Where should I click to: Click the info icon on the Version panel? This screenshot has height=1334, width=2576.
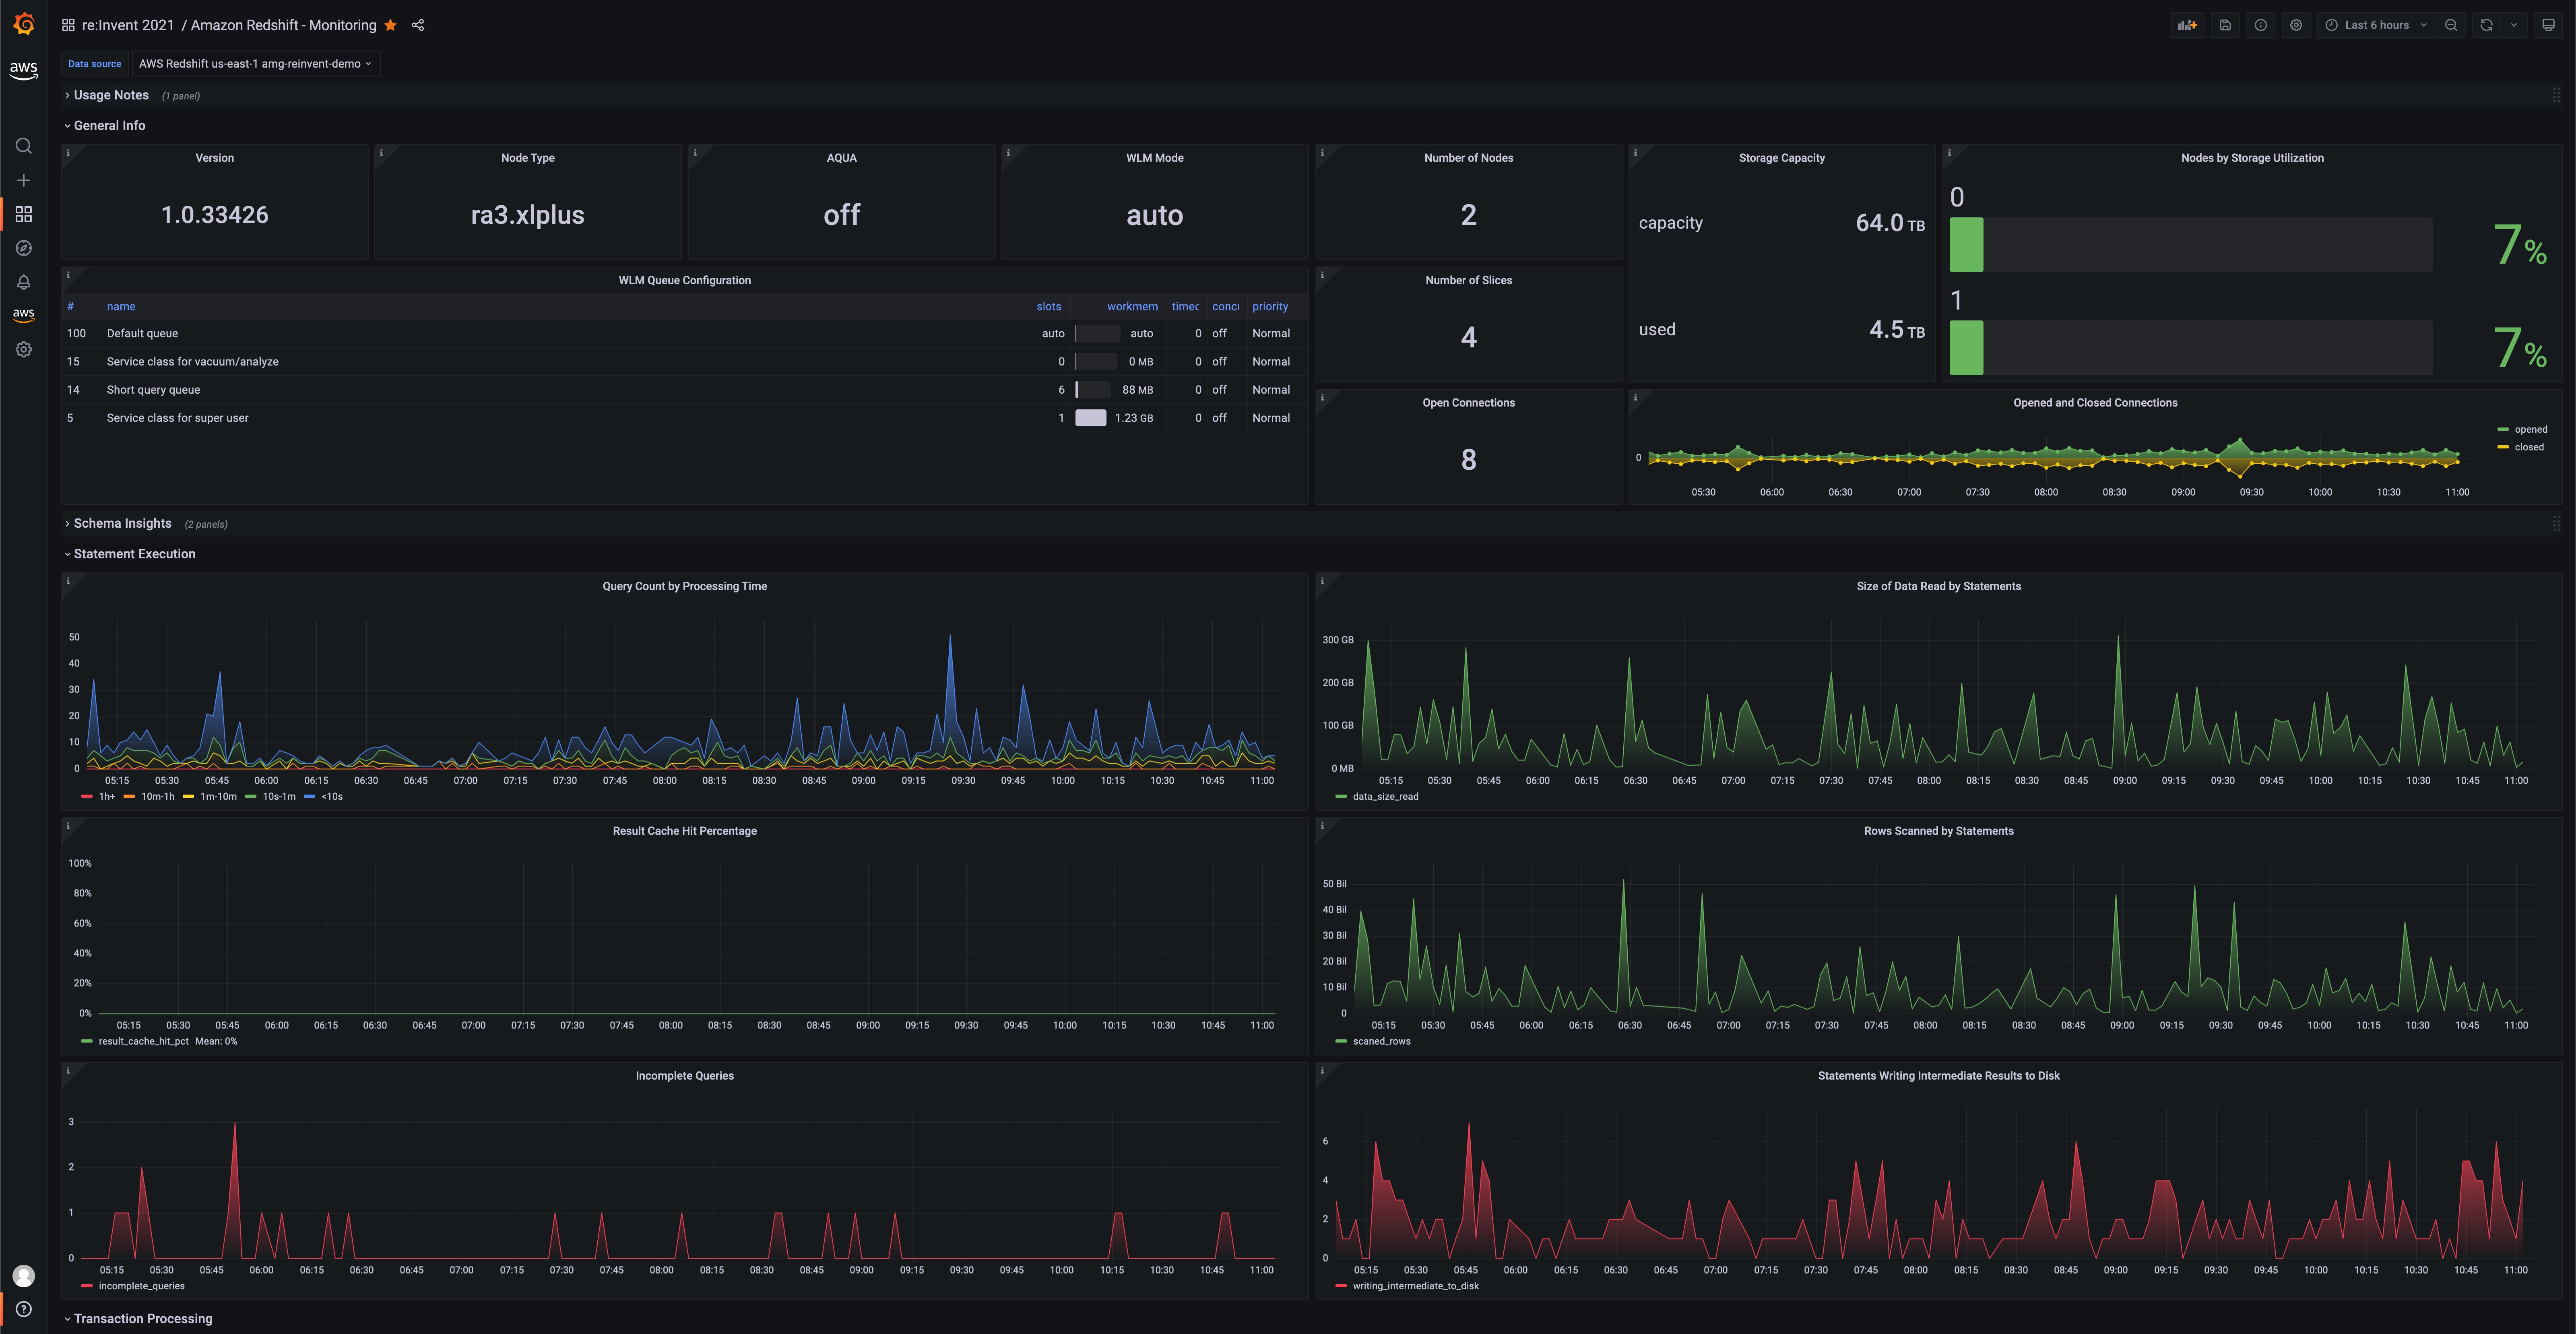[68, 153]
